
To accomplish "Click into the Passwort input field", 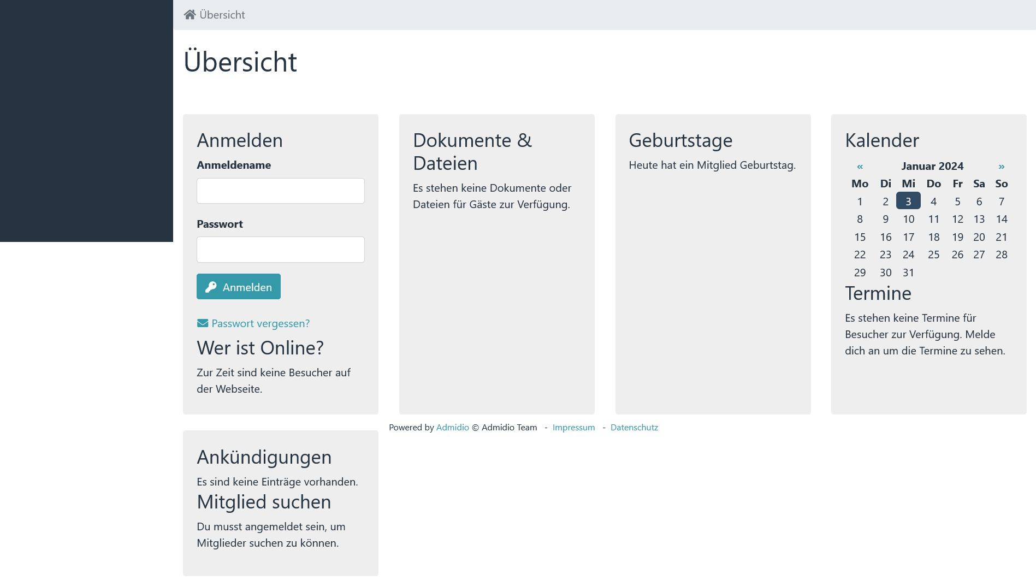I will pyautogui.click(x=280, y=249).
